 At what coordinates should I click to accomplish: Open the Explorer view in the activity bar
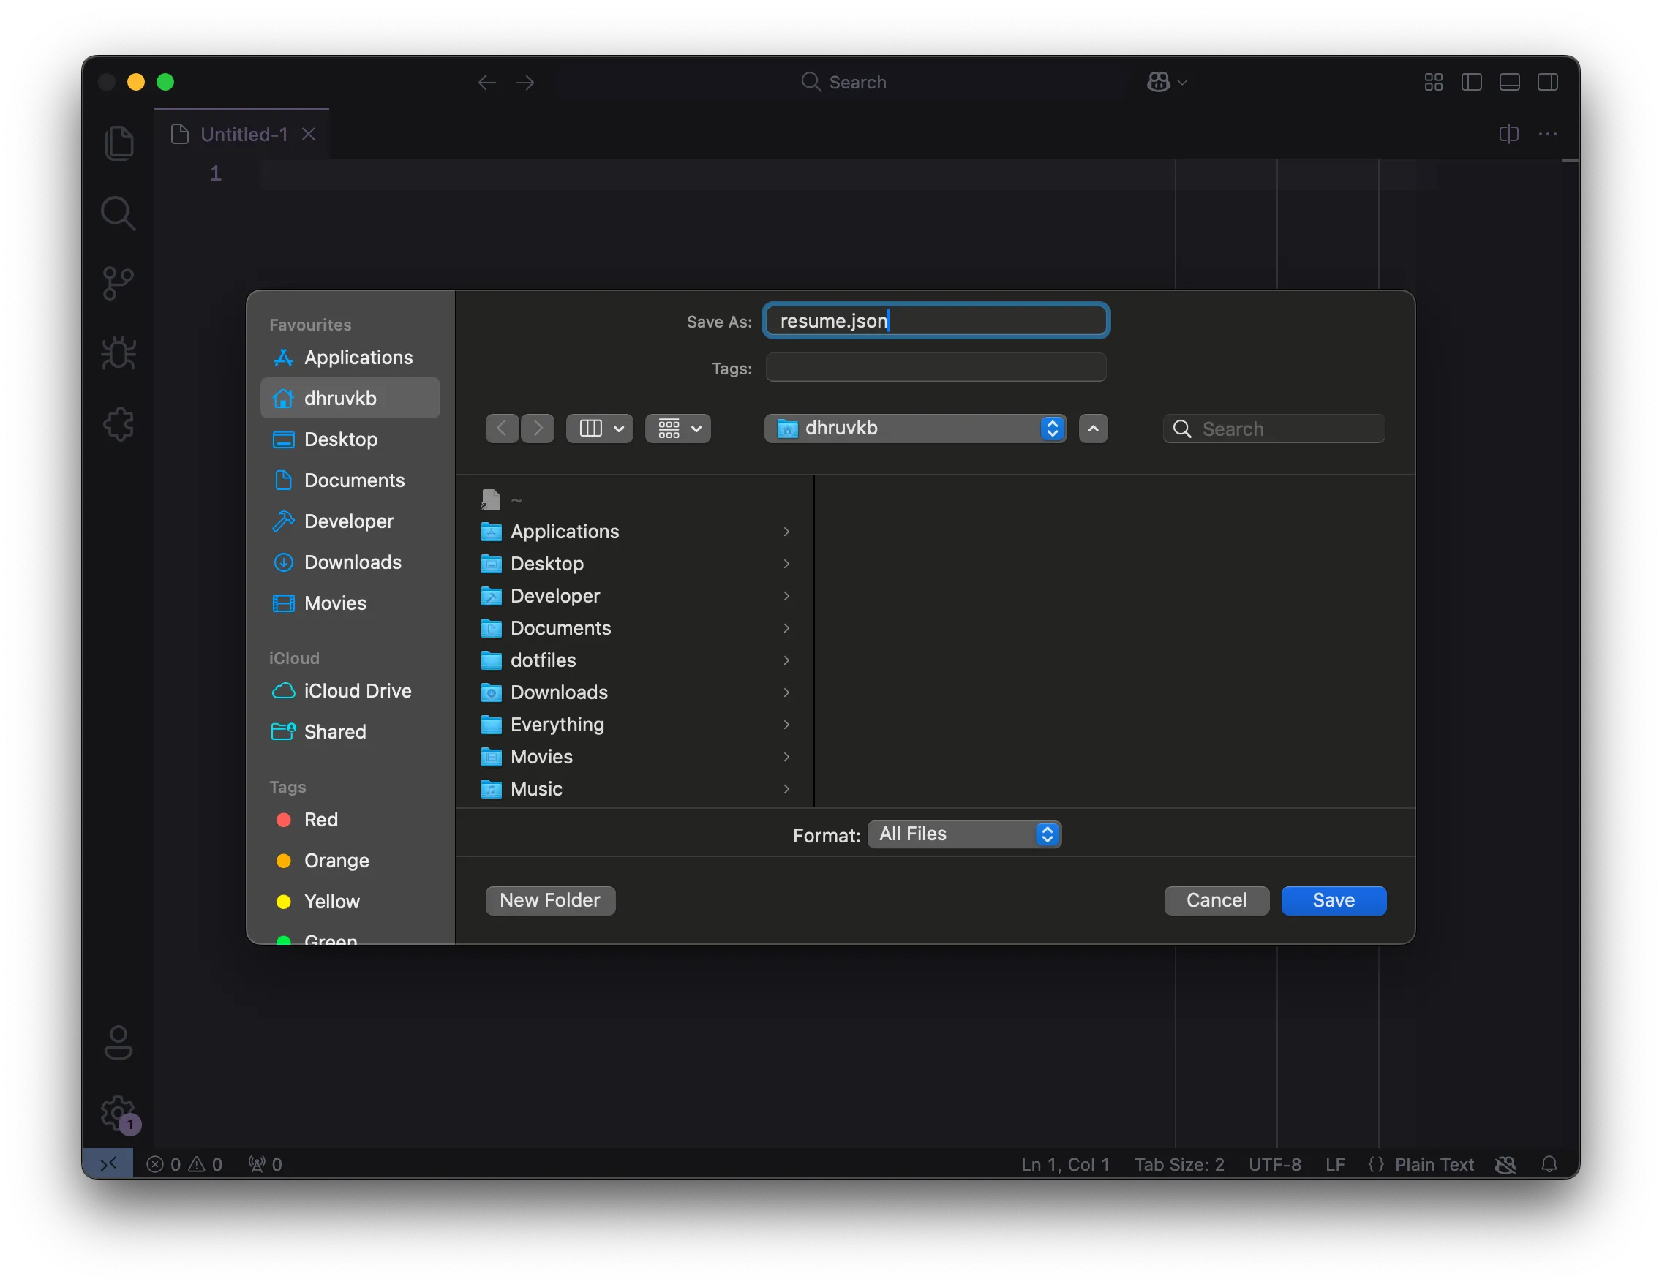click(x=119, y=143)
